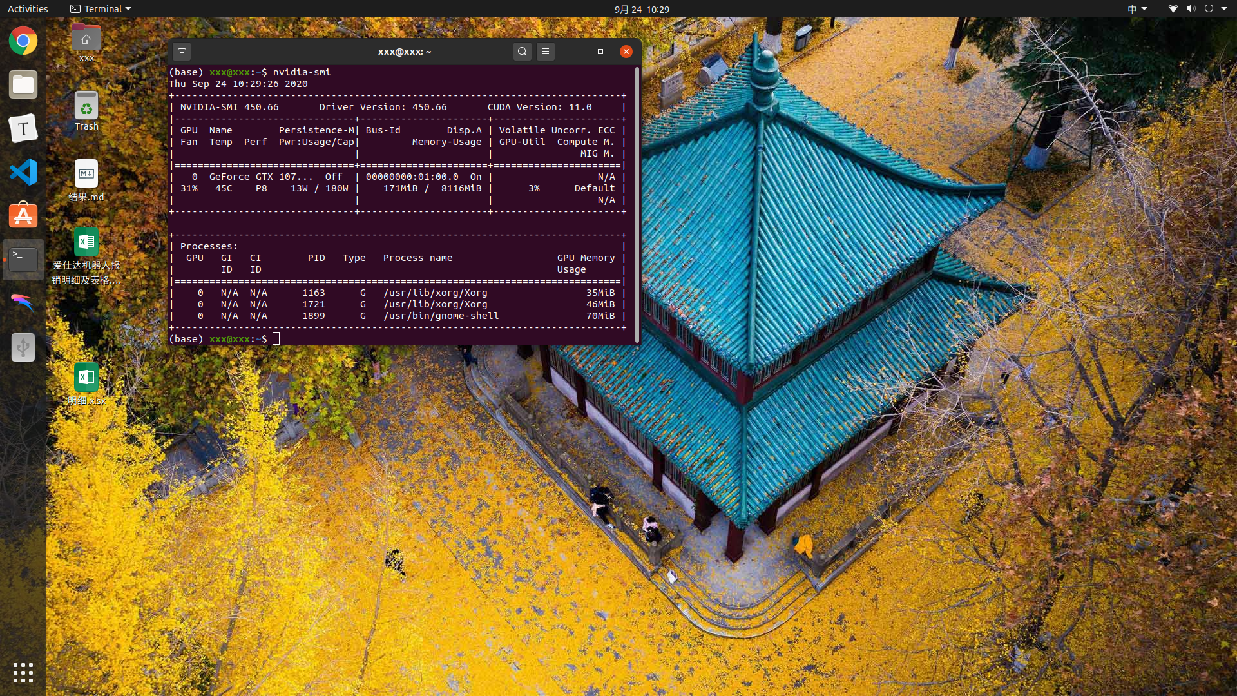Launch Google Chrome from dock
Screen dimensions: 1237x696
[23, 41]
